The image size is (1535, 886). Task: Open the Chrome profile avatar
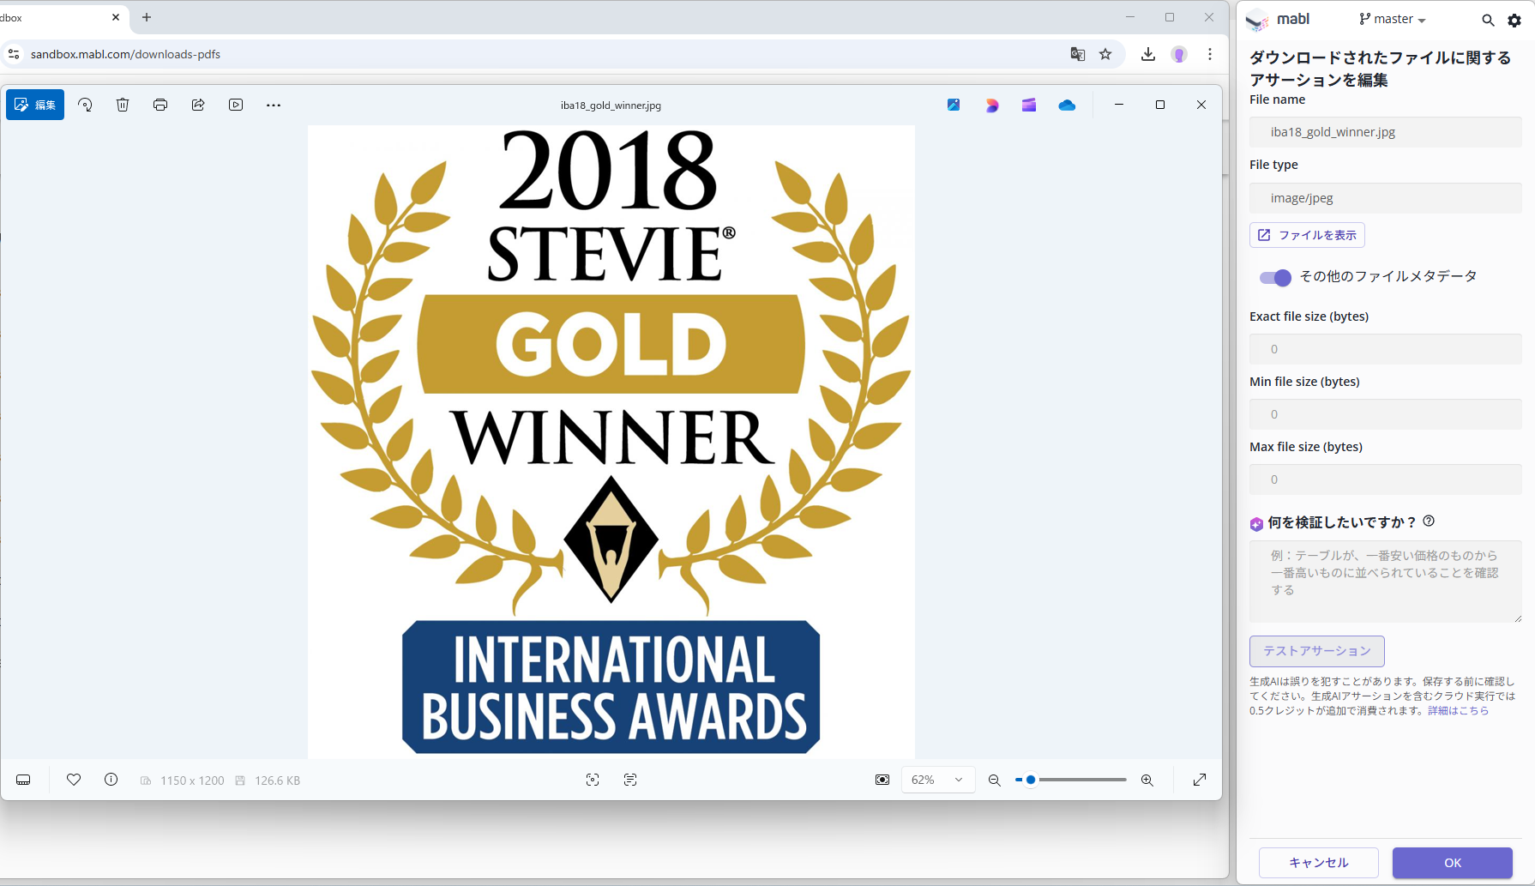point(1180,54)
